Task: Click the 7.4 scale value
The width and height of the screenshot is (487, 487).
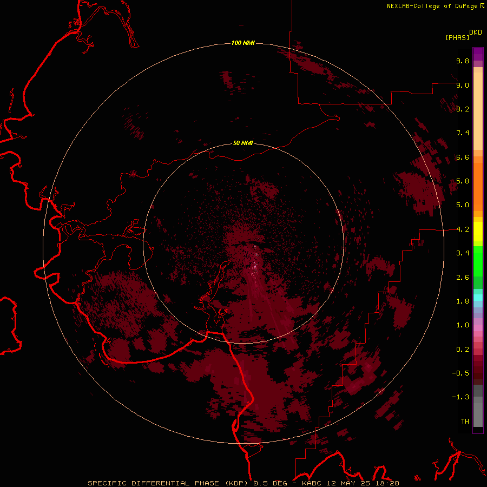Action: (x=463, y=133)
